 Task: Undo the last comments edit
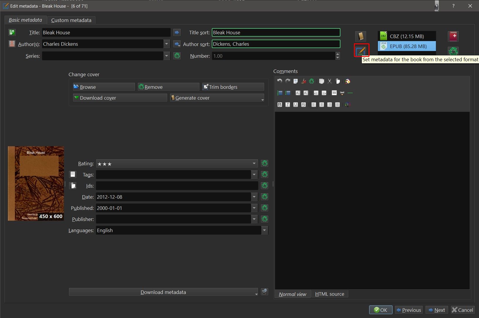pos(280,81)
